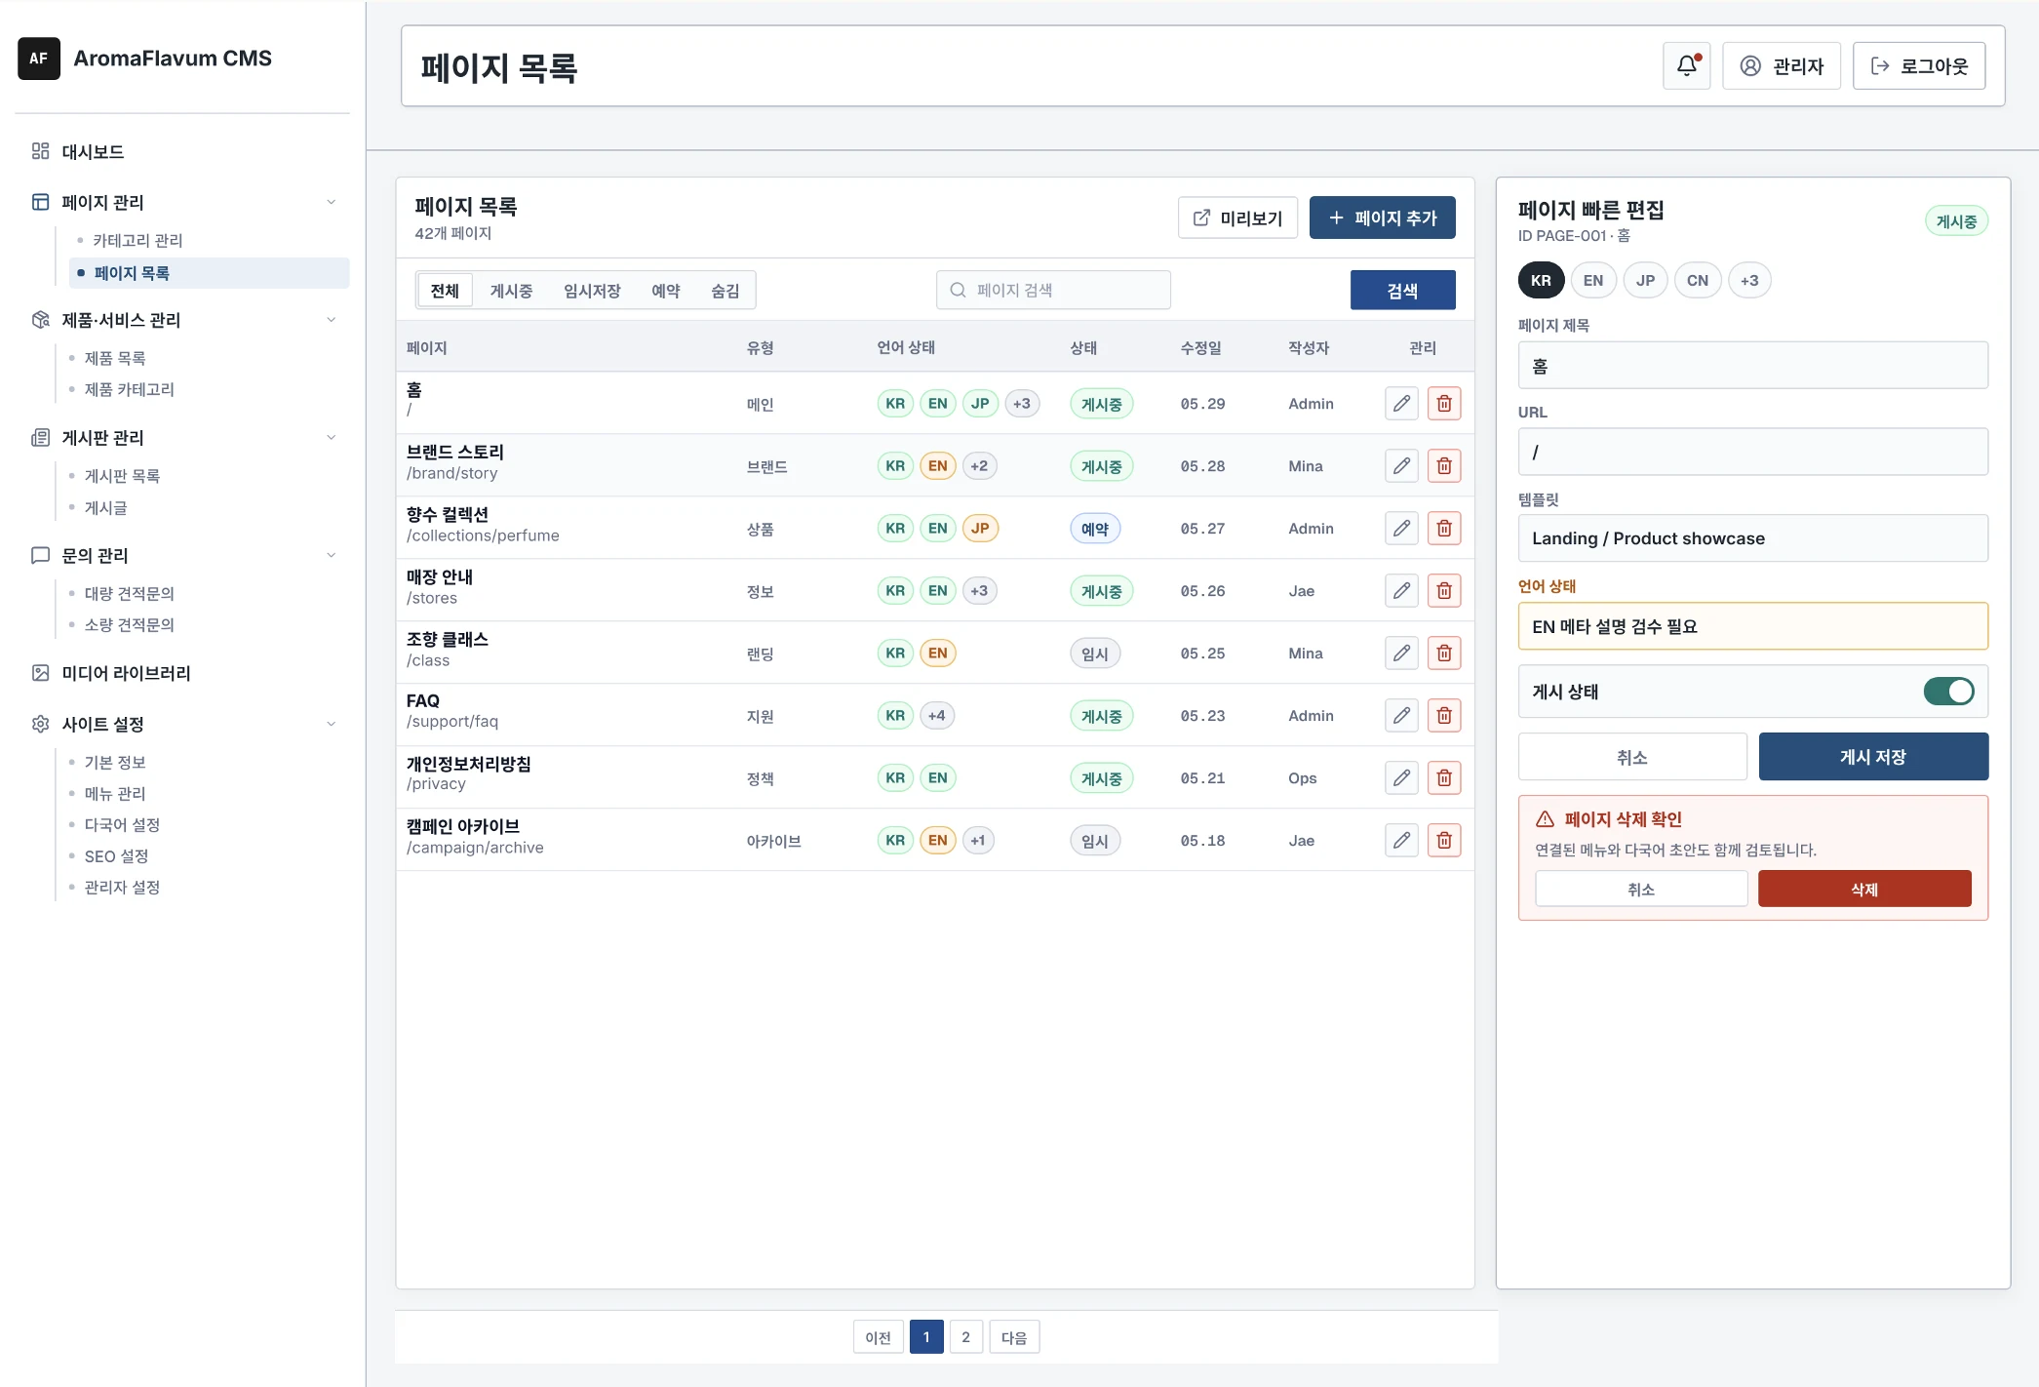Collapse the 사이트 설정 menu
This screenshot has width=2039, height=1387.
(332, 724)
